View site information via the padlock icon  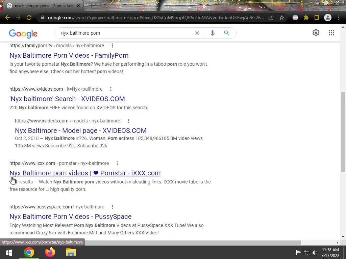(x=42, y=18)
